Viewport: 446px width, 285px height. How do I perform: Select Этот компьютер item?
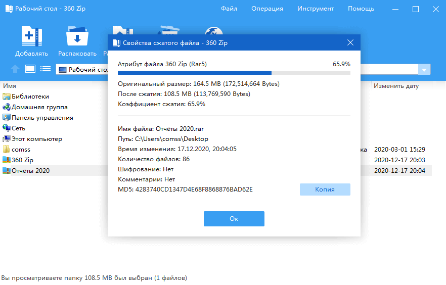(37, 139)
